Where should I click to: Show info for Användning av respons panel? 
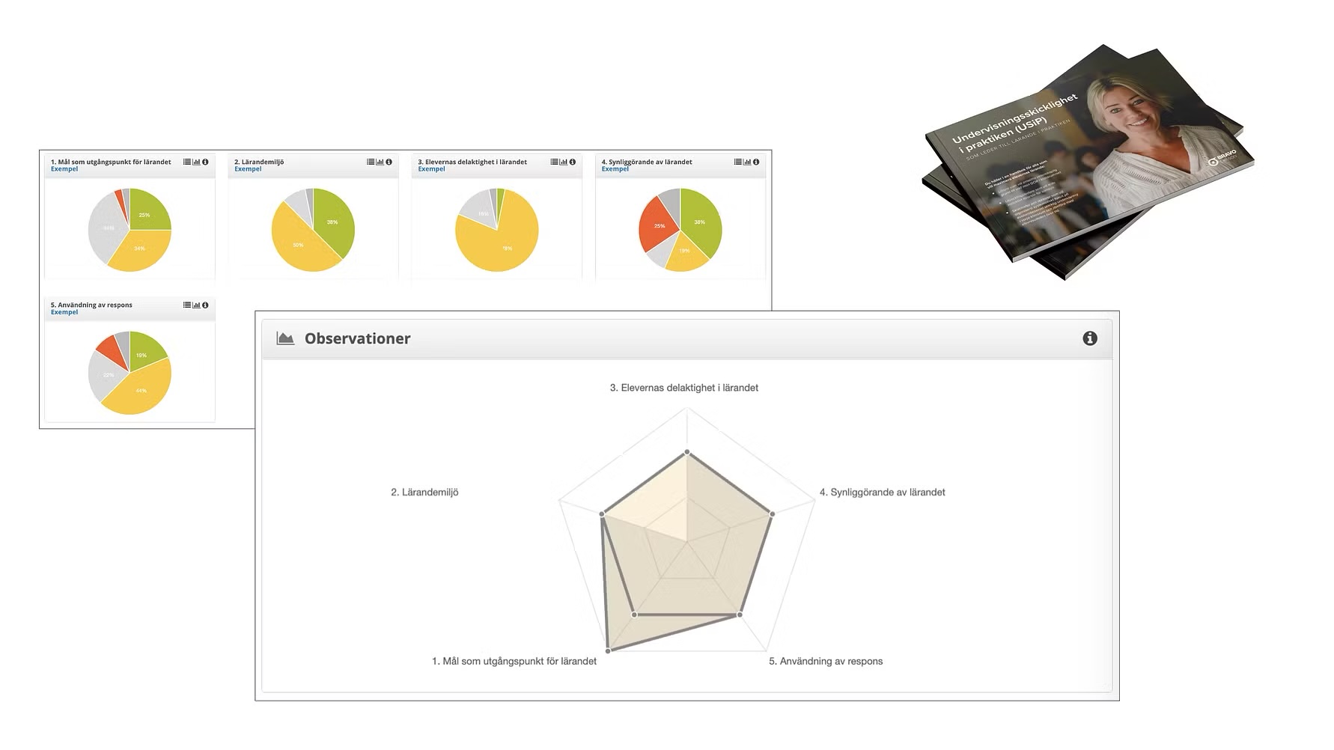pyautogui.click(x=205, y=305)
